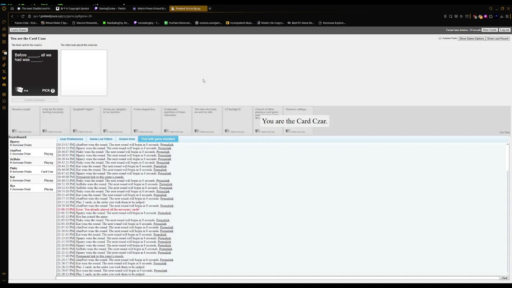This screenshot has height=288, width=512.
Task: Click the browser Forward arrow
Action: tap(17, 16)
